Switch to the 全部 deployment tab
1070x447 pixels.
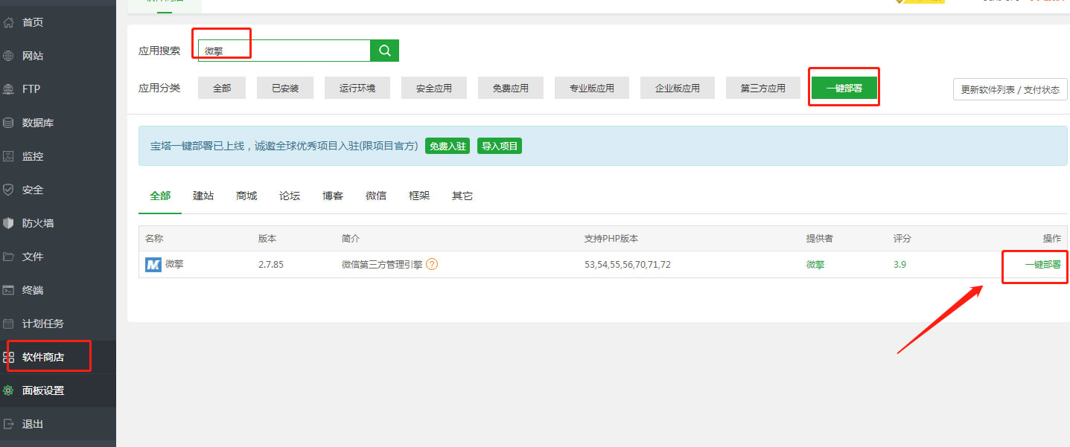coord(160,196)
